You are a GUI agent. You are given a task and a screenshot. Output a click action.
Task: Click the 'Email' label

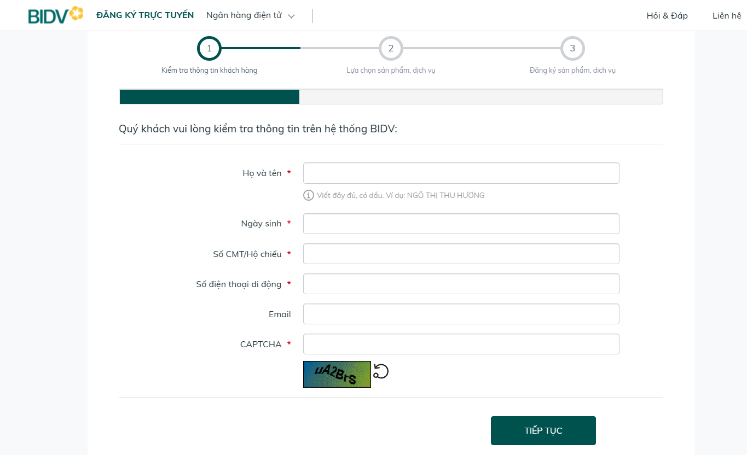280,314
